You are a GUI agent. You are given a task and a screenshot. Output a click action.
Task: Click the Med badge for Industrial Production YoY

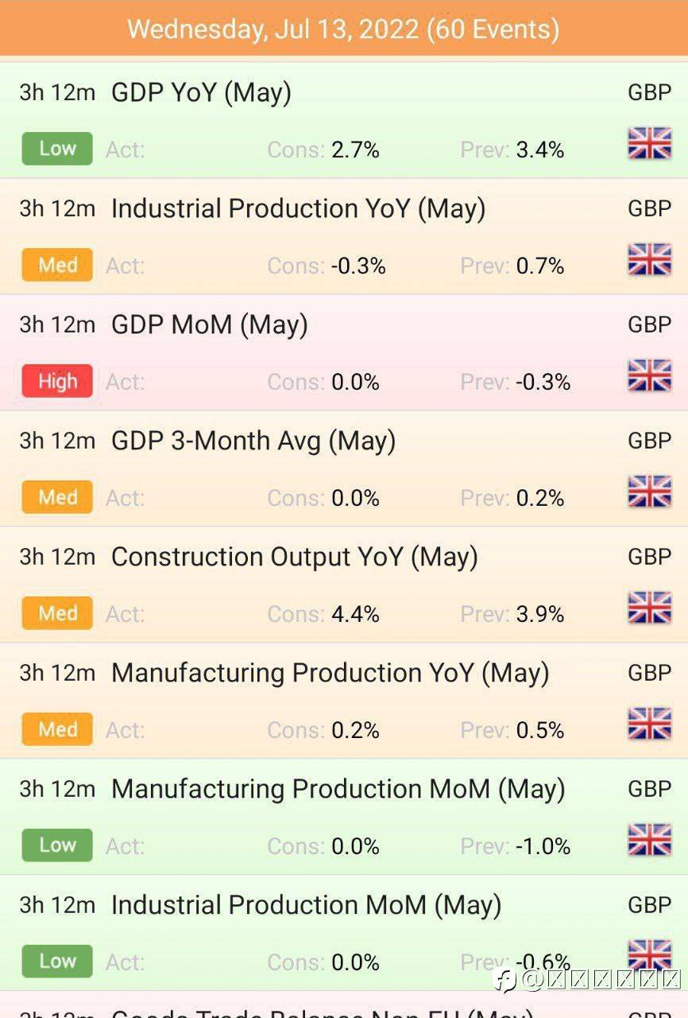point(57,265)
